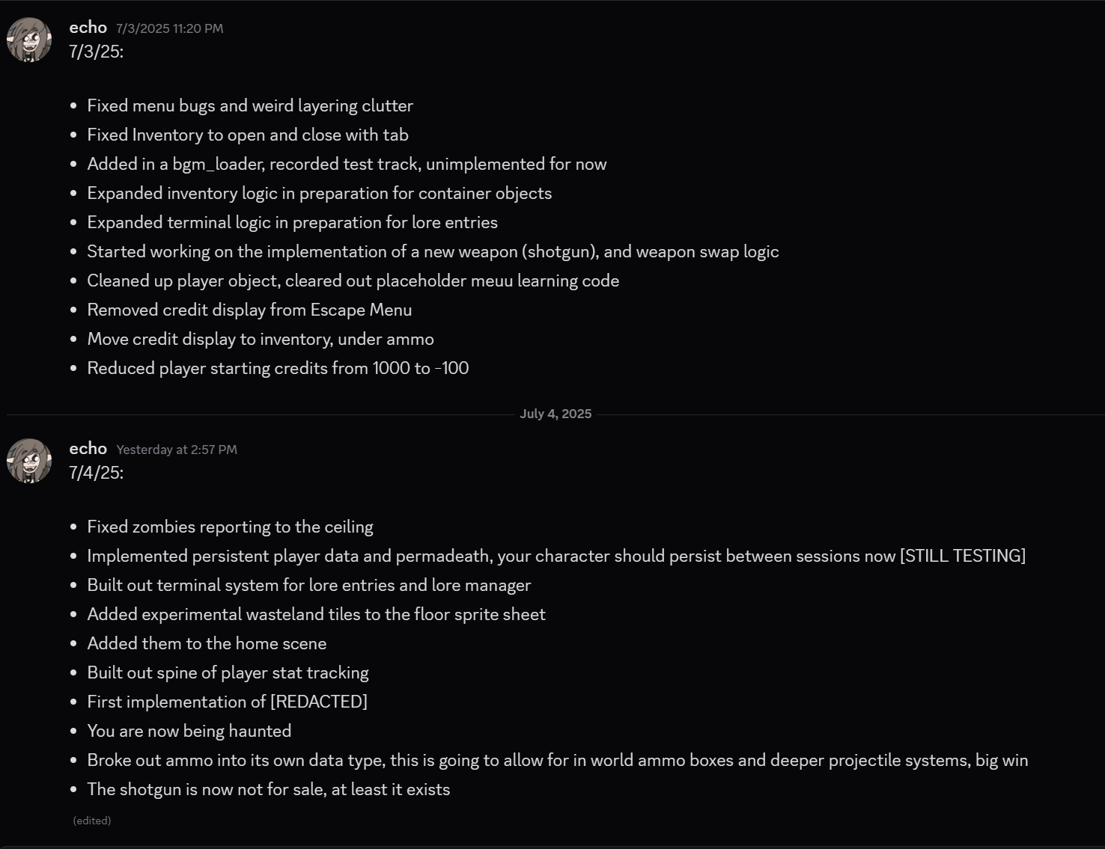
Task: Click the shotgun weapon swap logic line
Action: pyautogui.click(x=433, y=251)
